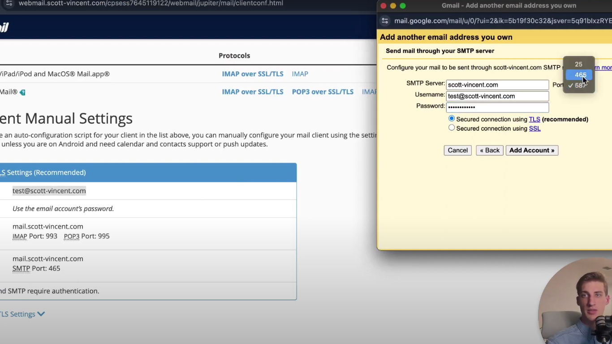Select the test@scott-vincent.com highlighted username text

[x=49, y=191]
